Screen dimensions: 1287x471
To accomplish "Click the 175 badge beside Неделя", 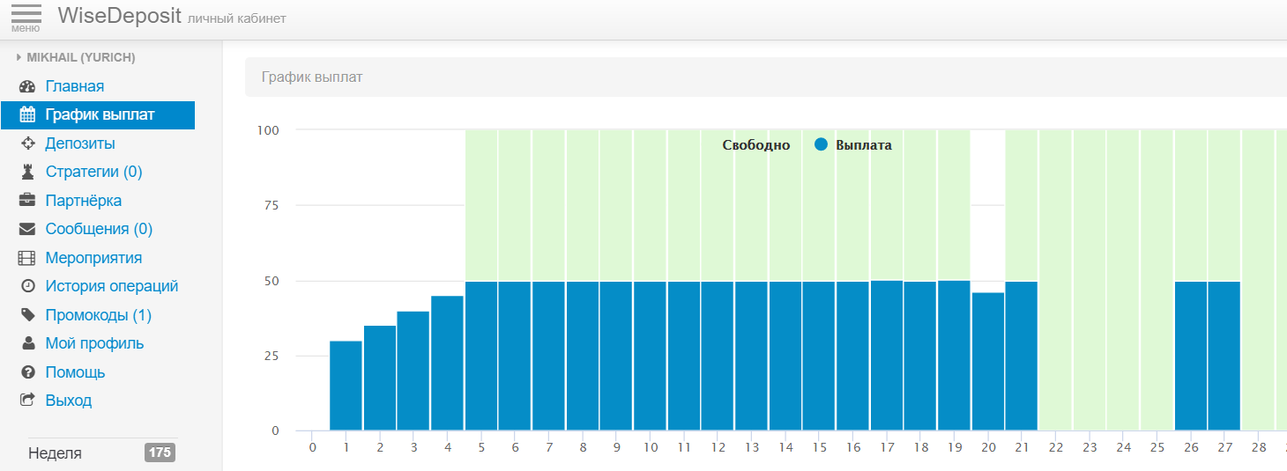I will (160, 453).
